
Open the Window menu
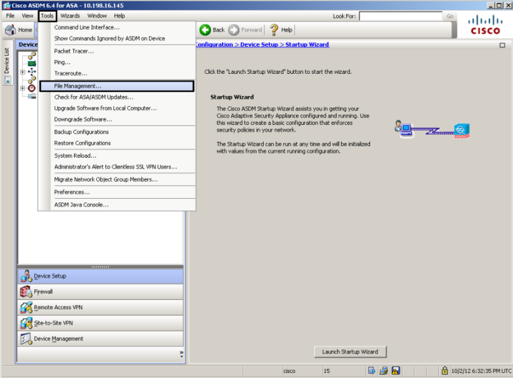tap(97, 16)
